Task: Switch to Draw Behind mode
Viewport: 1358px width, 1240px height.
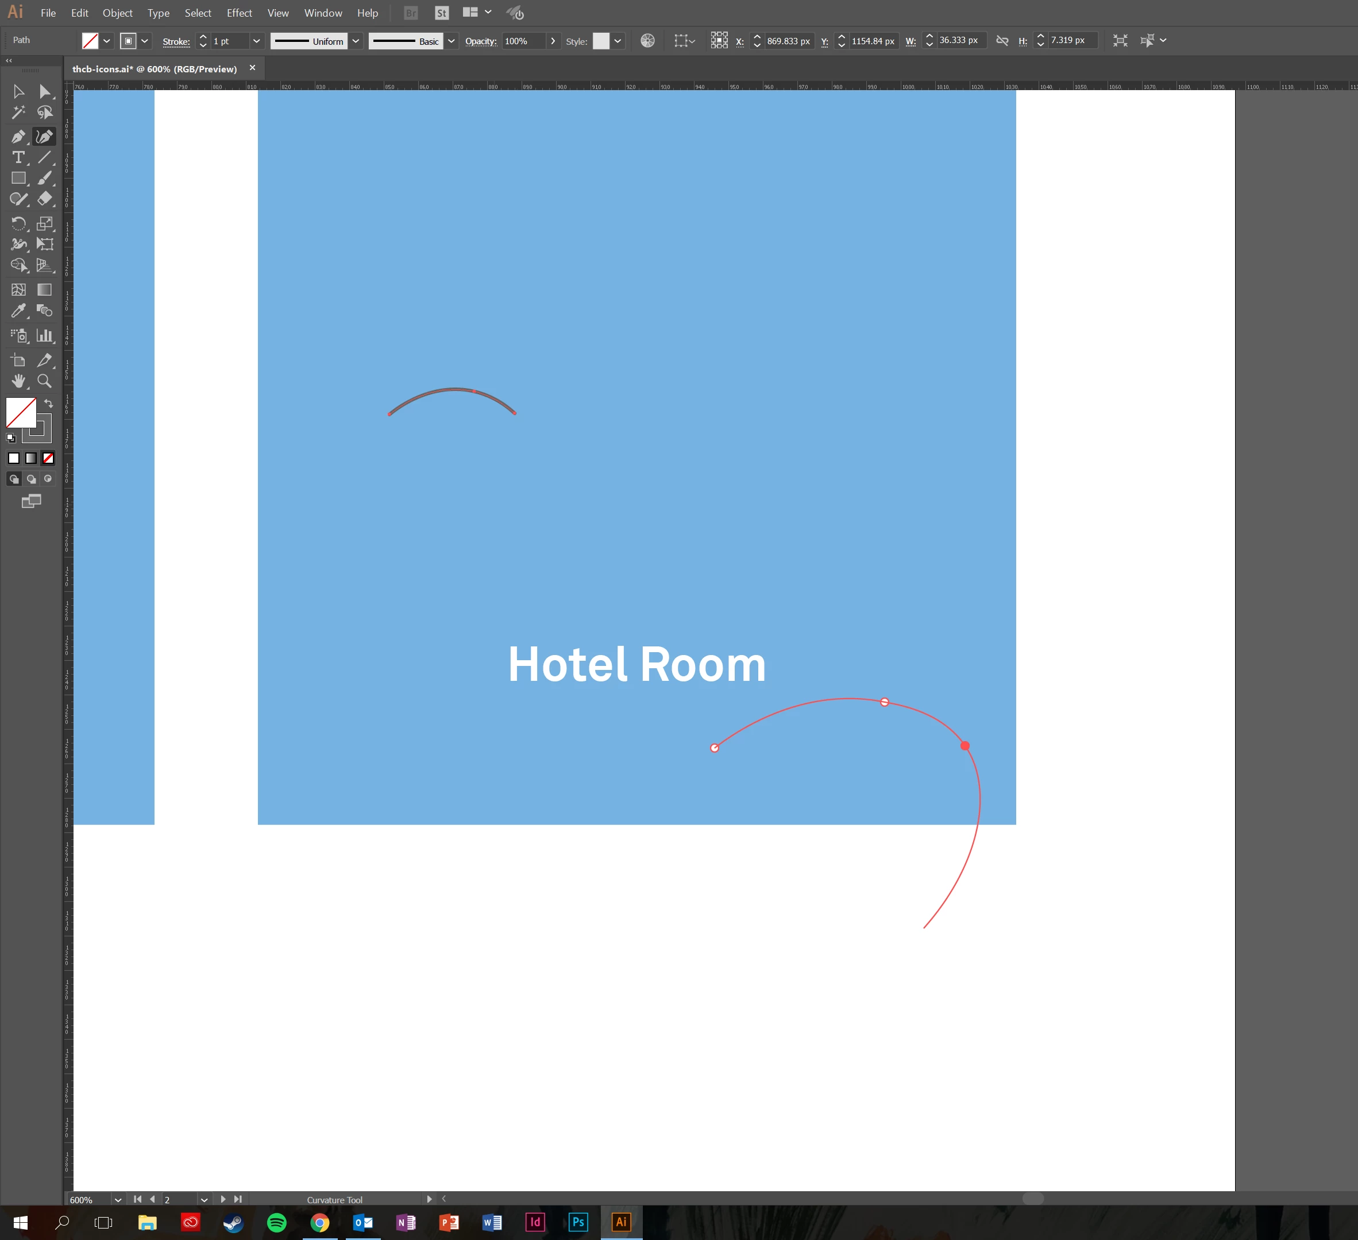Action: coord(31,479)
